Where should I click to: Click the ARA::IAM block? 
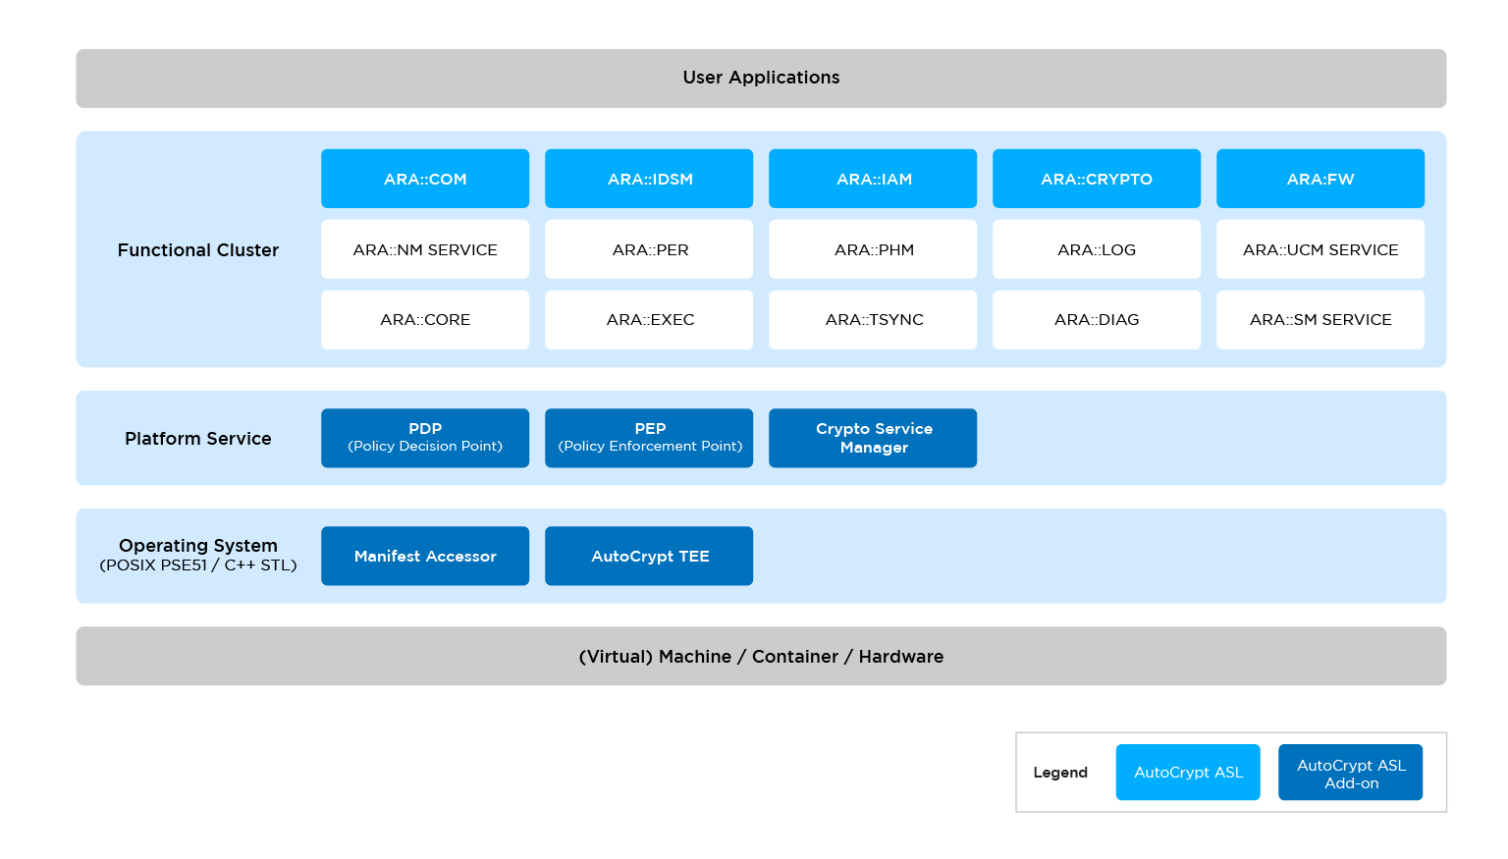click(x=873, y=179)
